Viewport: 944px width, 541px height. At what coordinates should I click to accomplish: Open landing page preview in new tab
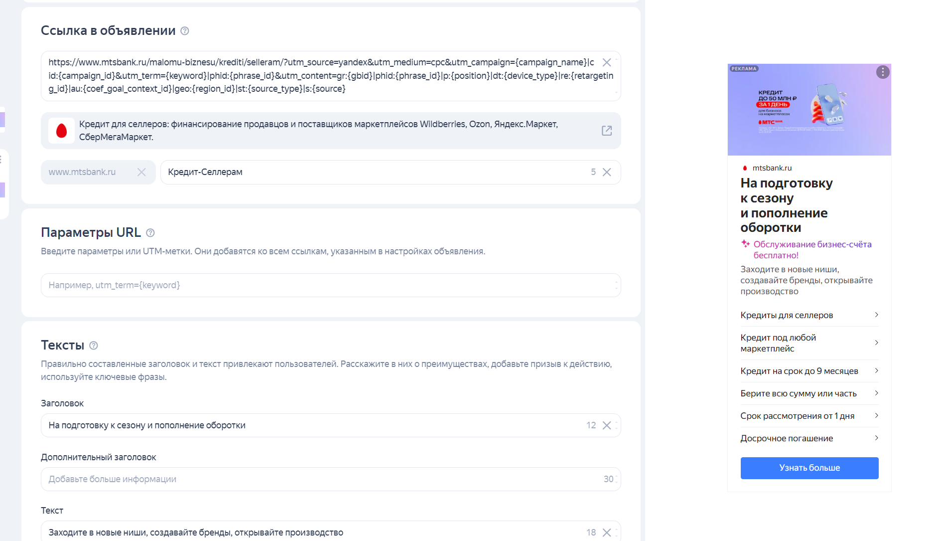[x=607, y=131]
